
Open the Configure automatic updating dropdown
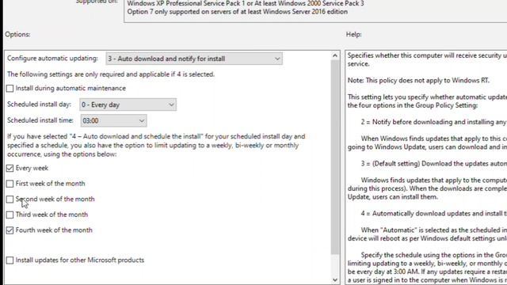pos(194,59)
